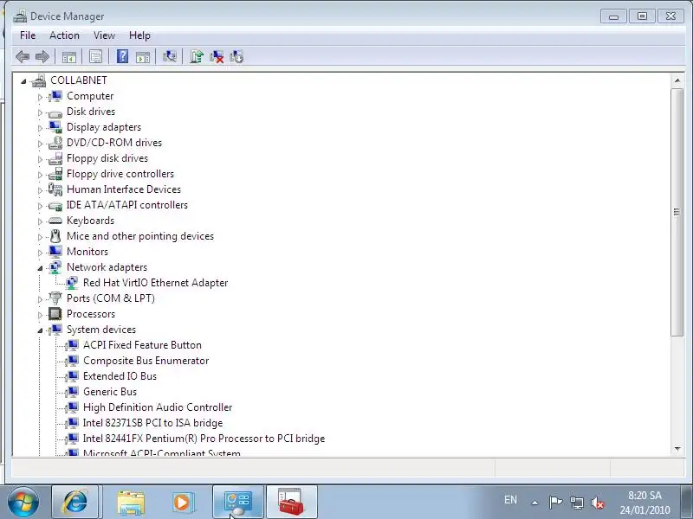This screenshot has height=519, width=693.
Task: Click the Action Center flag tray icon
Action: [555, 502]
